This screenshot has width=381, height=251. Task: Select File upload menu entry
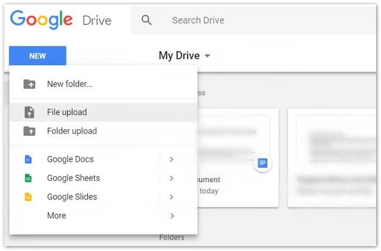(x=103, y=112)
